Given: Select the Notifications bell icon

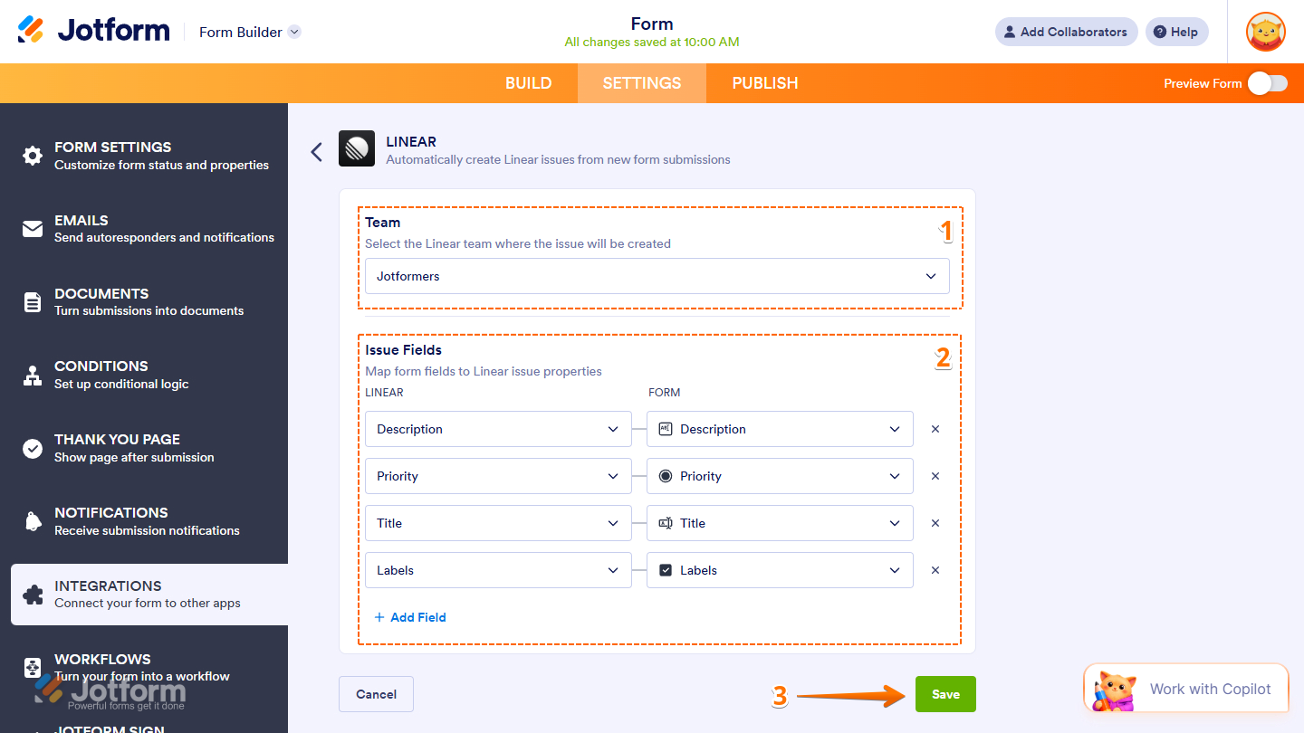Looking at the screenshot, I should [32, 520].
